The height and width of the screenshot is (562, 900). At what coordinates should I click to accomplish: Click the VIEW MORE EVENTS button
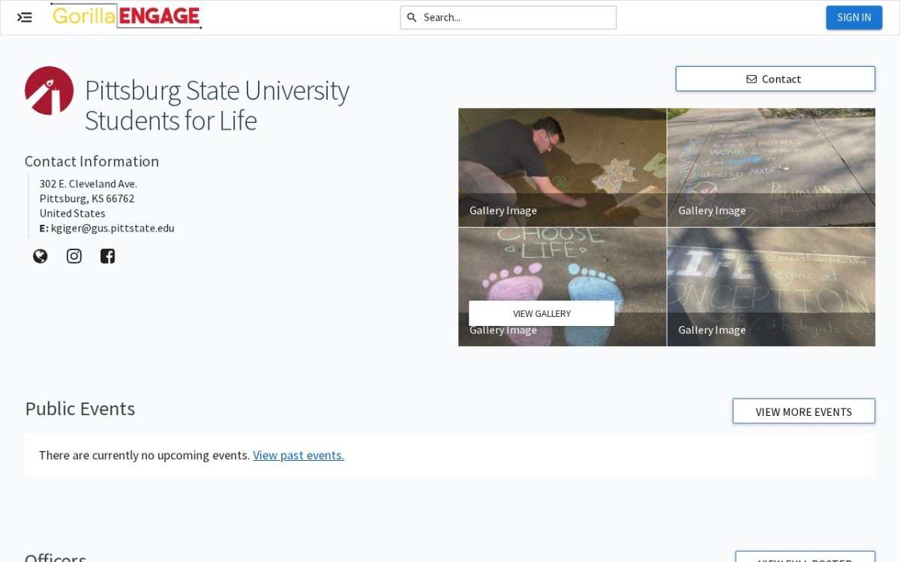(804, 411)
